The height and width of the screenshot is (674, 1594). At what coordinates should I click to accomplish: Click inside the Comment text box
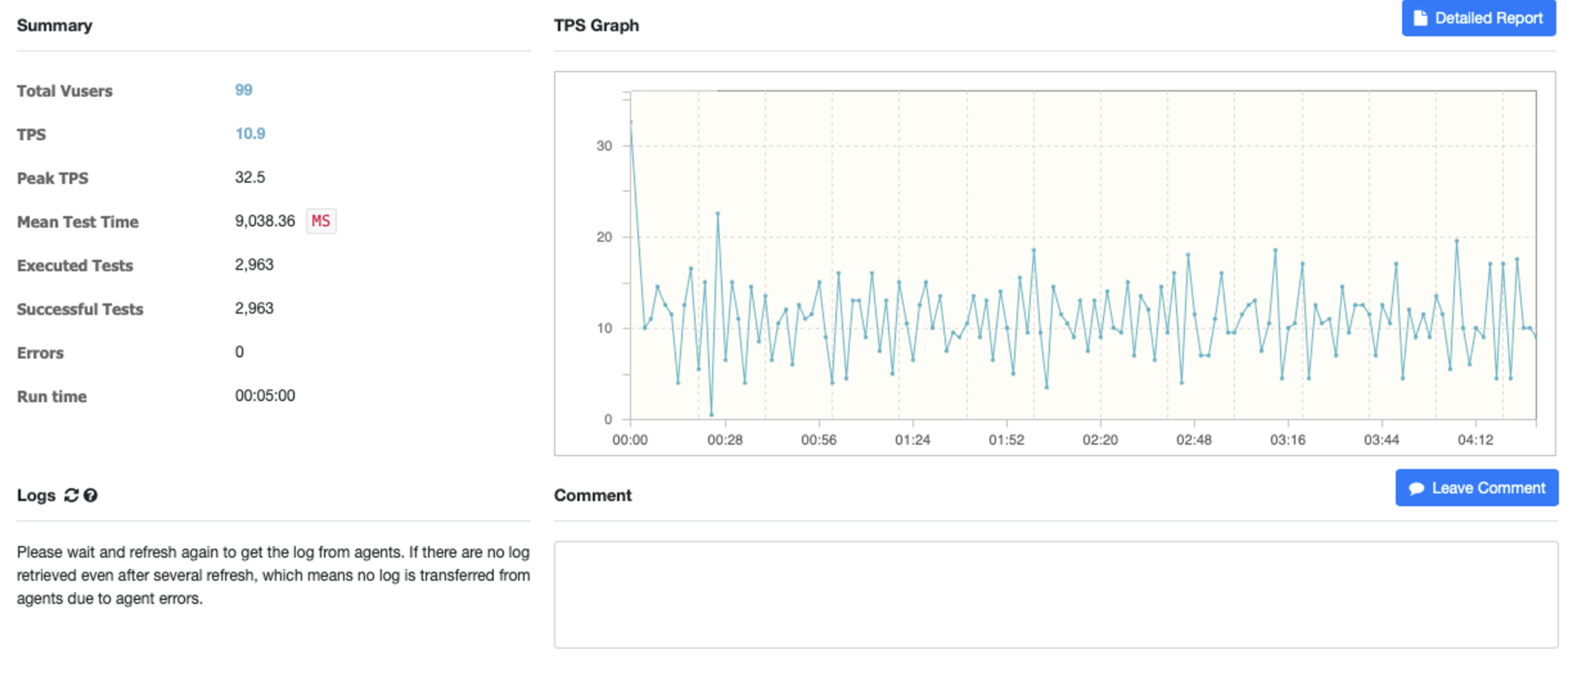(x=1055, y=594)
